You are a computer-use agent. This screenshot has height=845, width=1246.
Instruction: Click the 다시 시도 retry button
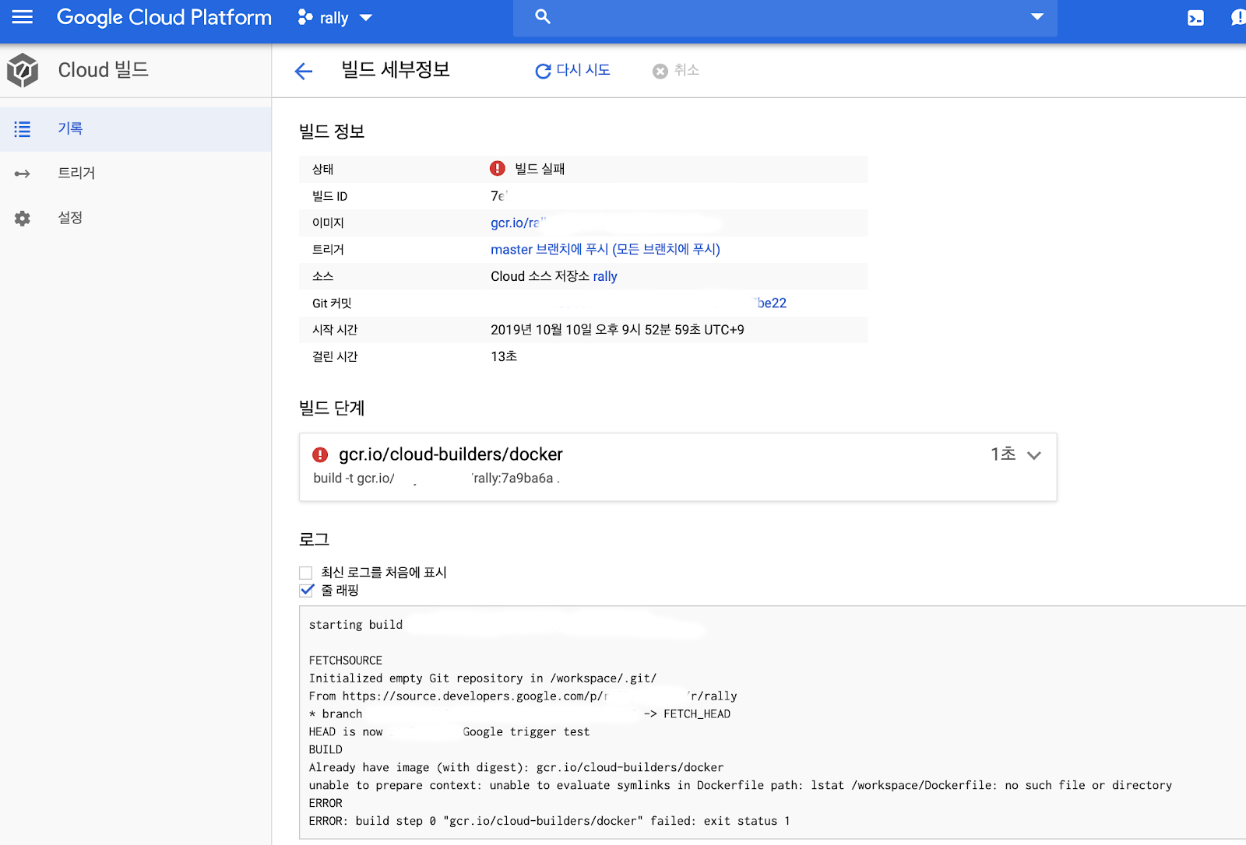(572, 71)
